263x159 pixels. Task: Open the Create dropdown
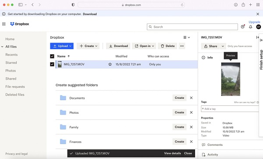click(88, 46)
